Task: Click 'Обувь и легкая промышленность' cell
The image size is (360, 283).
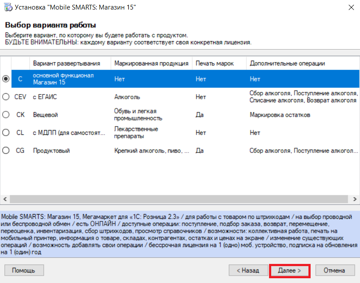Action: tap(138, 114)
